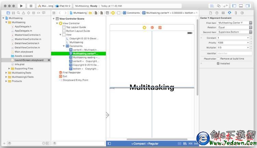
Task: Click the View Controller icon in scene dock
Action: 144,27
